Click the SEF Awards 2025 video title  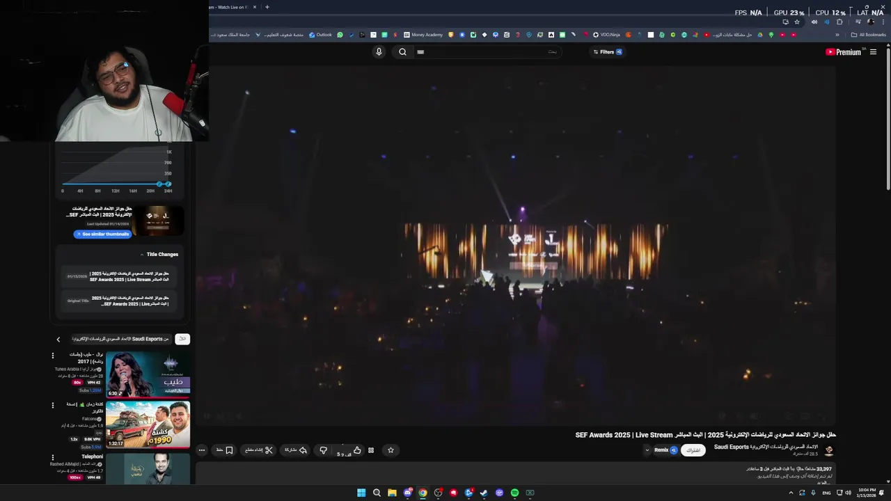pos(705,435)
